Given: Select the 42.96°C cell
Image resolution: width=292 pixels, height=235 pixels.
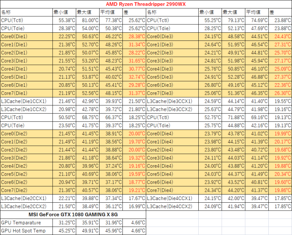Looking at the screenshot, I should (x=88, y=101).
